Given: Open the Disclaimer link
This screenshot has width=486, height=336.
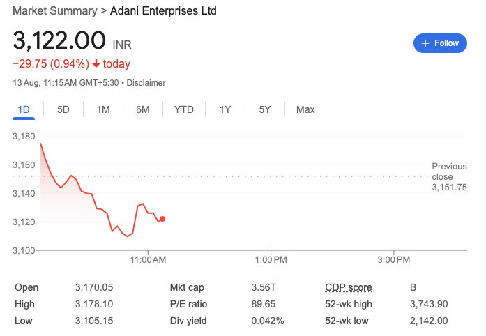Looking at the screenshot, I should pyautogui.click(x=146, y=83).
